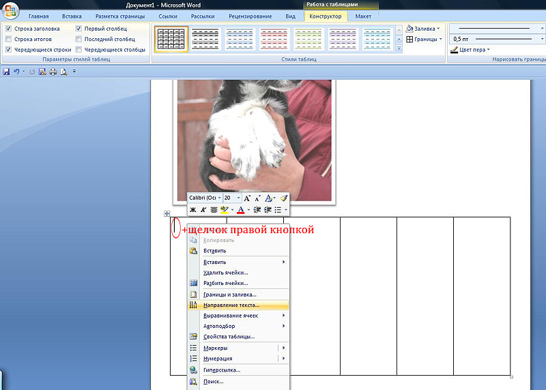Apply red font color from mini toolbar
546x390 pixels.
(x=241, y=210)
